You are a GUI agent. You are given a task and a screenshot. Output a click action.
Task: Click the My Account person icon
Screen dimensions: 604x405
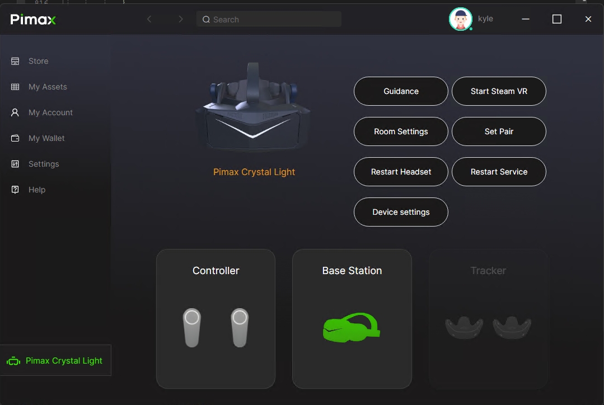[15, 112]
